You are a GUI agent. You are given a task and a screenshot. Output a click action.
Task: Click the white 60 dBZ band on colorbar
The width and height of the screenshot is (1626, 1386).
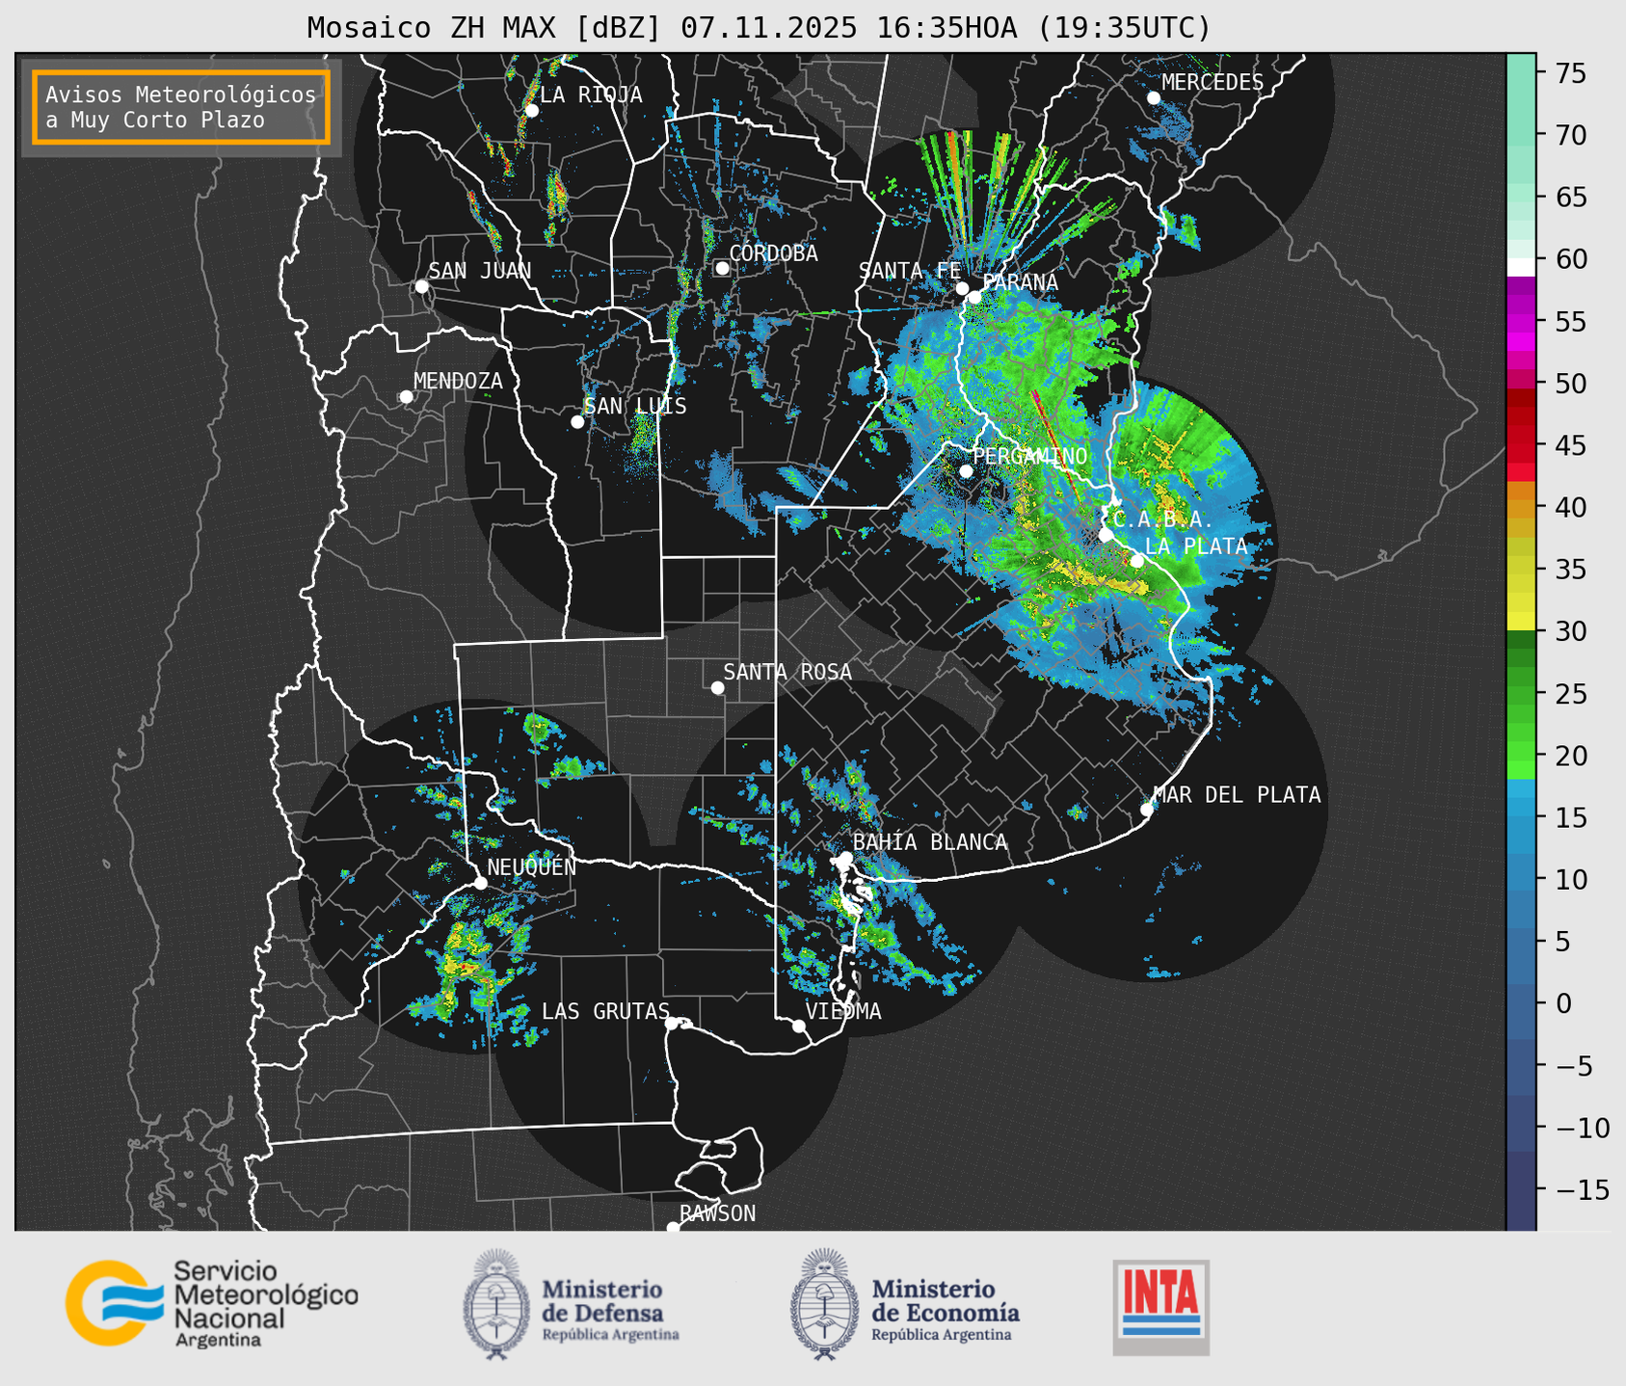coord(1521,266)
